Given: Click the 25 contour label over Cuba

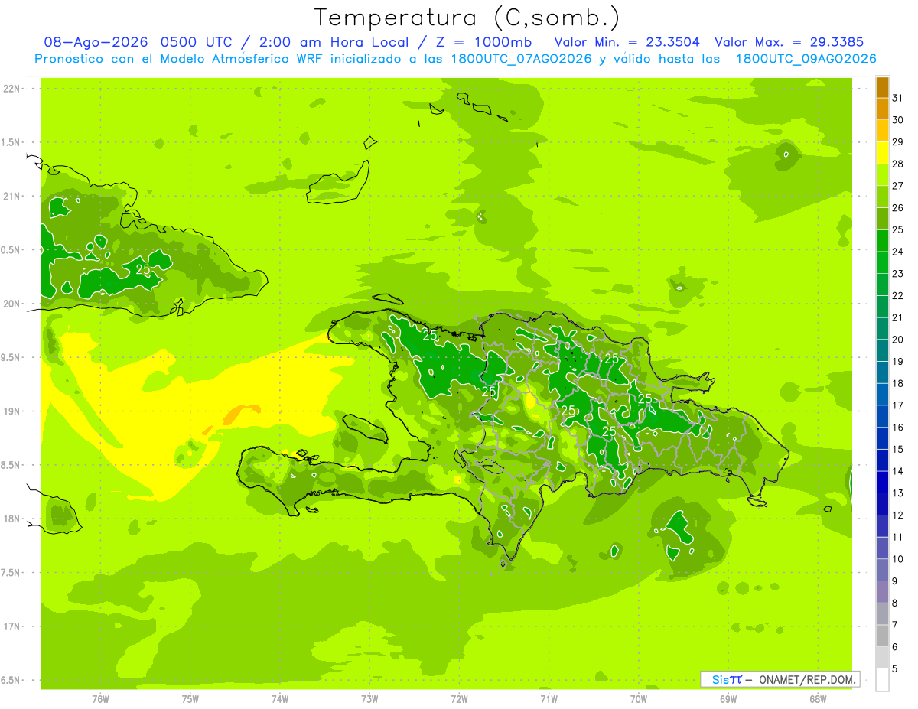Looking at the screenshot, I should tap(143, 269).
